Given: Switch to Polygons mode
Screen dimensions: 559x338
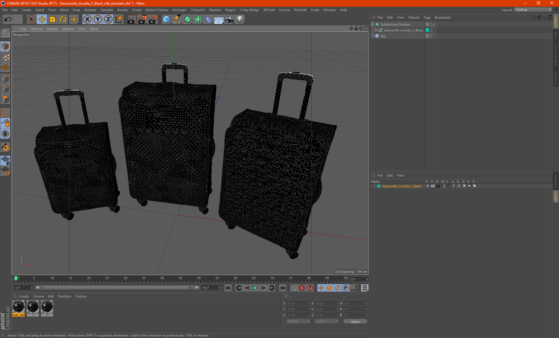Looking at the screenshot, I should [x=5, y=99].
